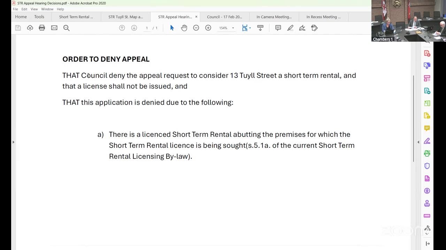Click the ORDER TO DENY APPEAL heading
The height and width of the screenshot is (250, 446).
tap(106, 59)
